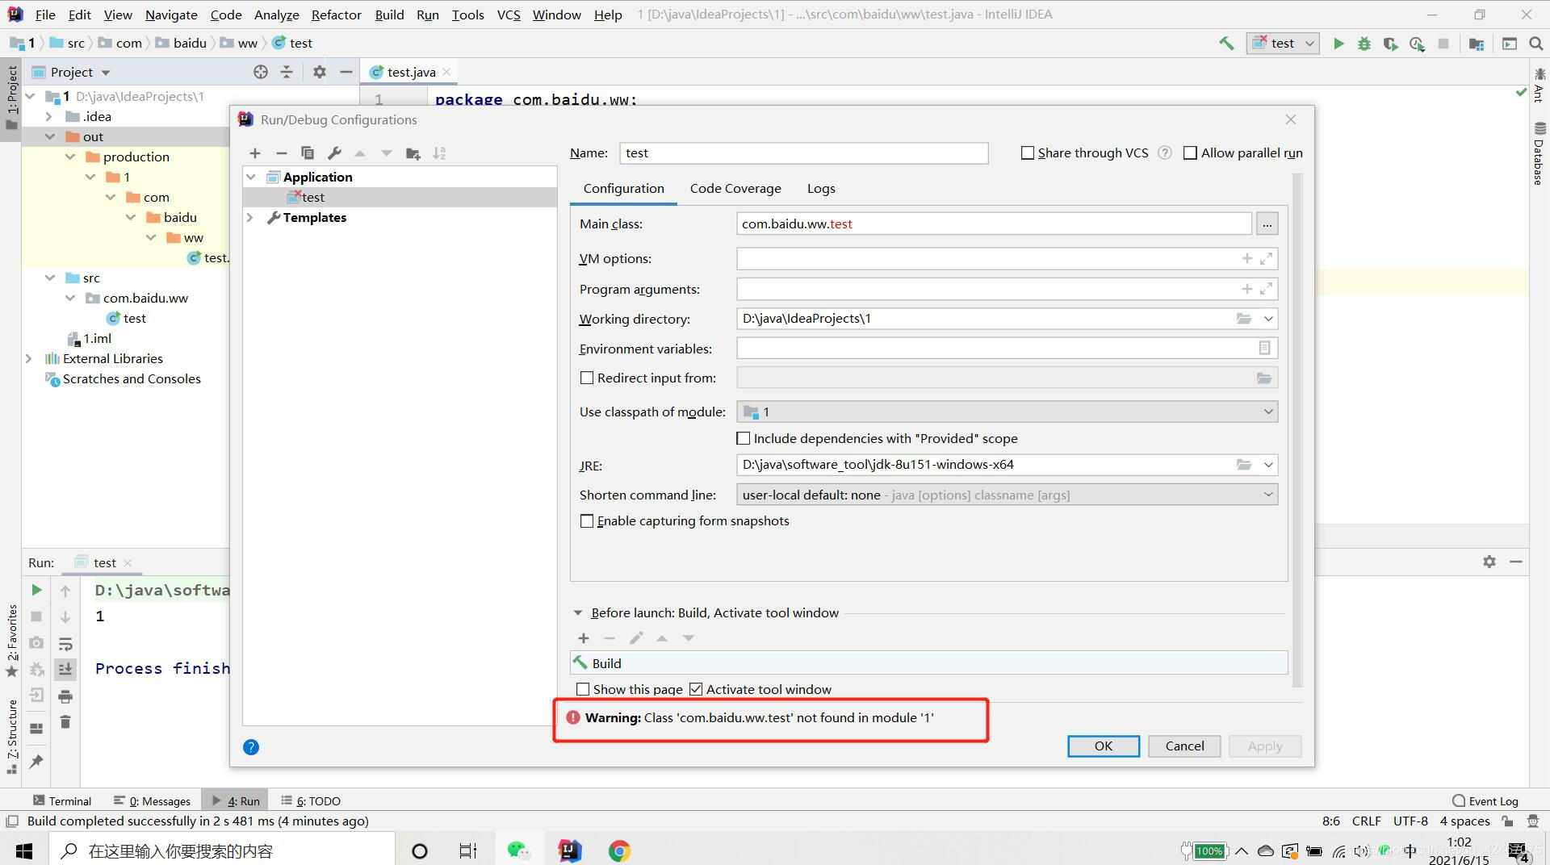Browse for JRE folder

(x=1244, y=465)
